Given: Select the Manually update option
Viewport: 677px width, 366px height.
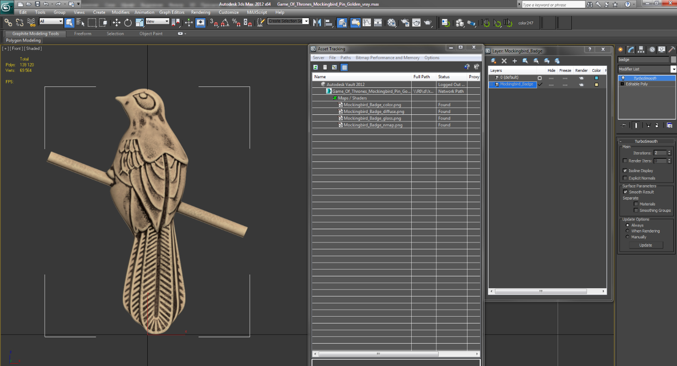Looking at the screenshot, I should [627, 237].
